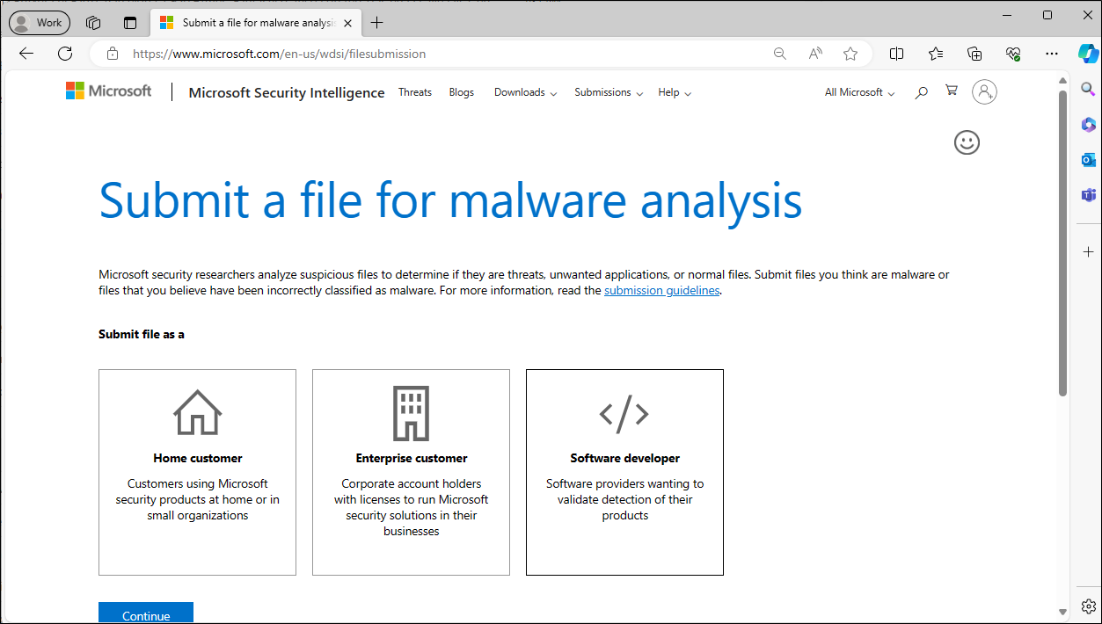Expand the All Microsoft dropdown
The height and width of the screenshot is (624, 1102).
[860, 92]
